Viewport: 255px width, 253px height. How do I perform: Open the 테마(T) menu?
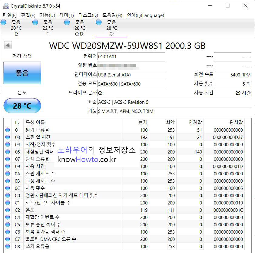tap(67, 15)
